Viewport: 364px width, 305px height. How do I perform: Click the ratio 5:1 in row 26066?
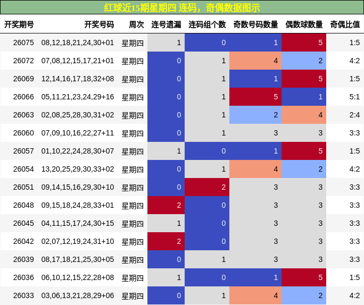354,97
